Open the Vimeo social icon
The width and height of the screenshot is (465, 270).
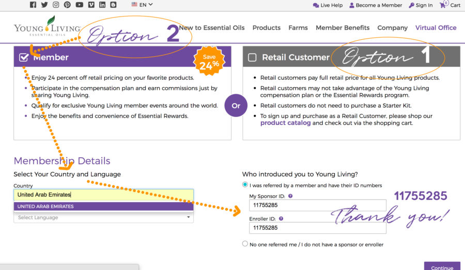tap(91, 5)
